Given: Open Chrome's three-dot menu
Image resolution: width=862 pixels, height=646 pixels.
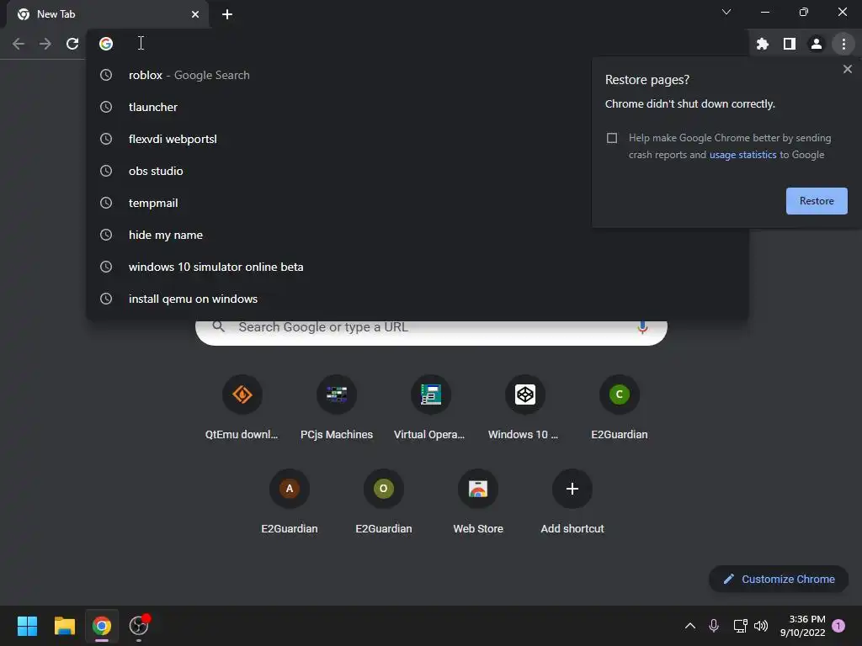Looking at the screenshot, I should (843, 44).
